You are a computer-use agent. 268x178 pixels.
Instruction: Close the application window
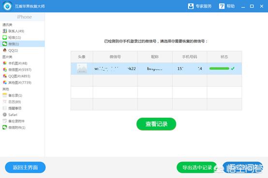pos(262,6)
